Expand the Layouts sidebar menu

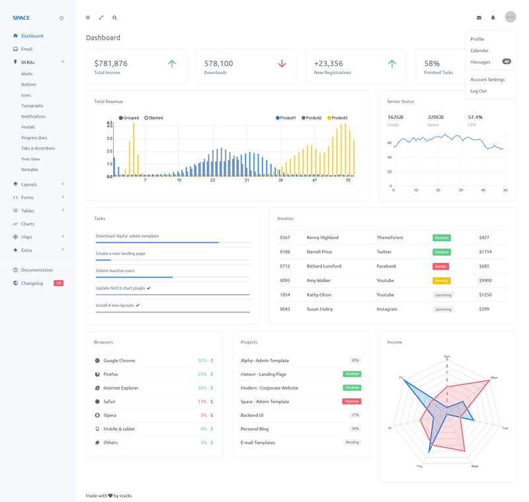[x=63, y=184]
